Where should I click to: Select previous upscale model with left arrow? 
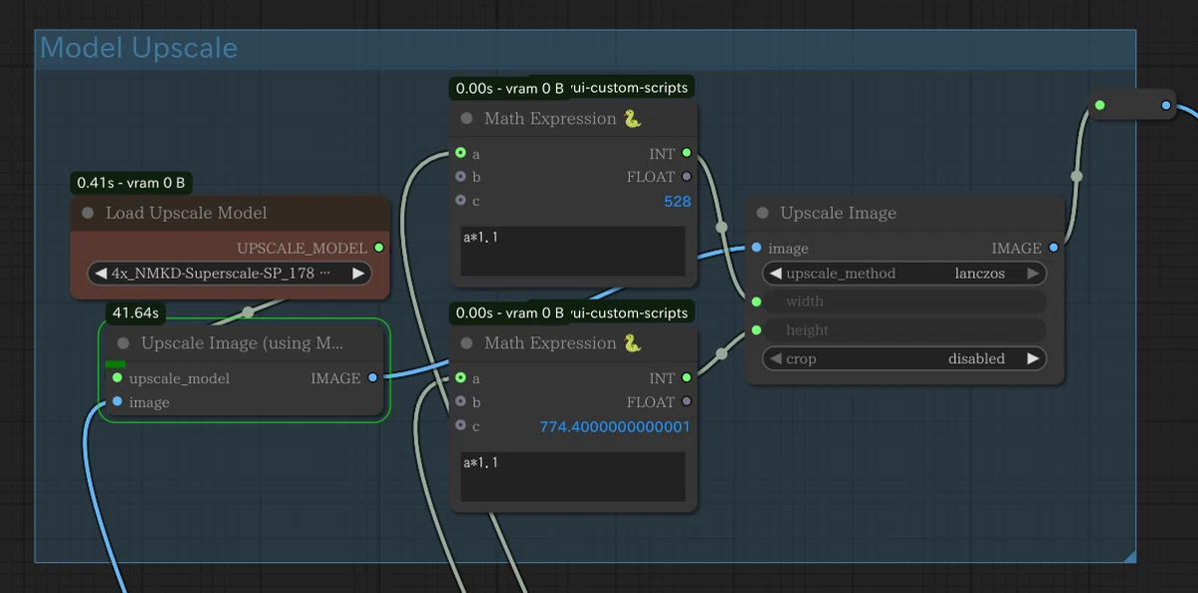(x=100, y=273)
